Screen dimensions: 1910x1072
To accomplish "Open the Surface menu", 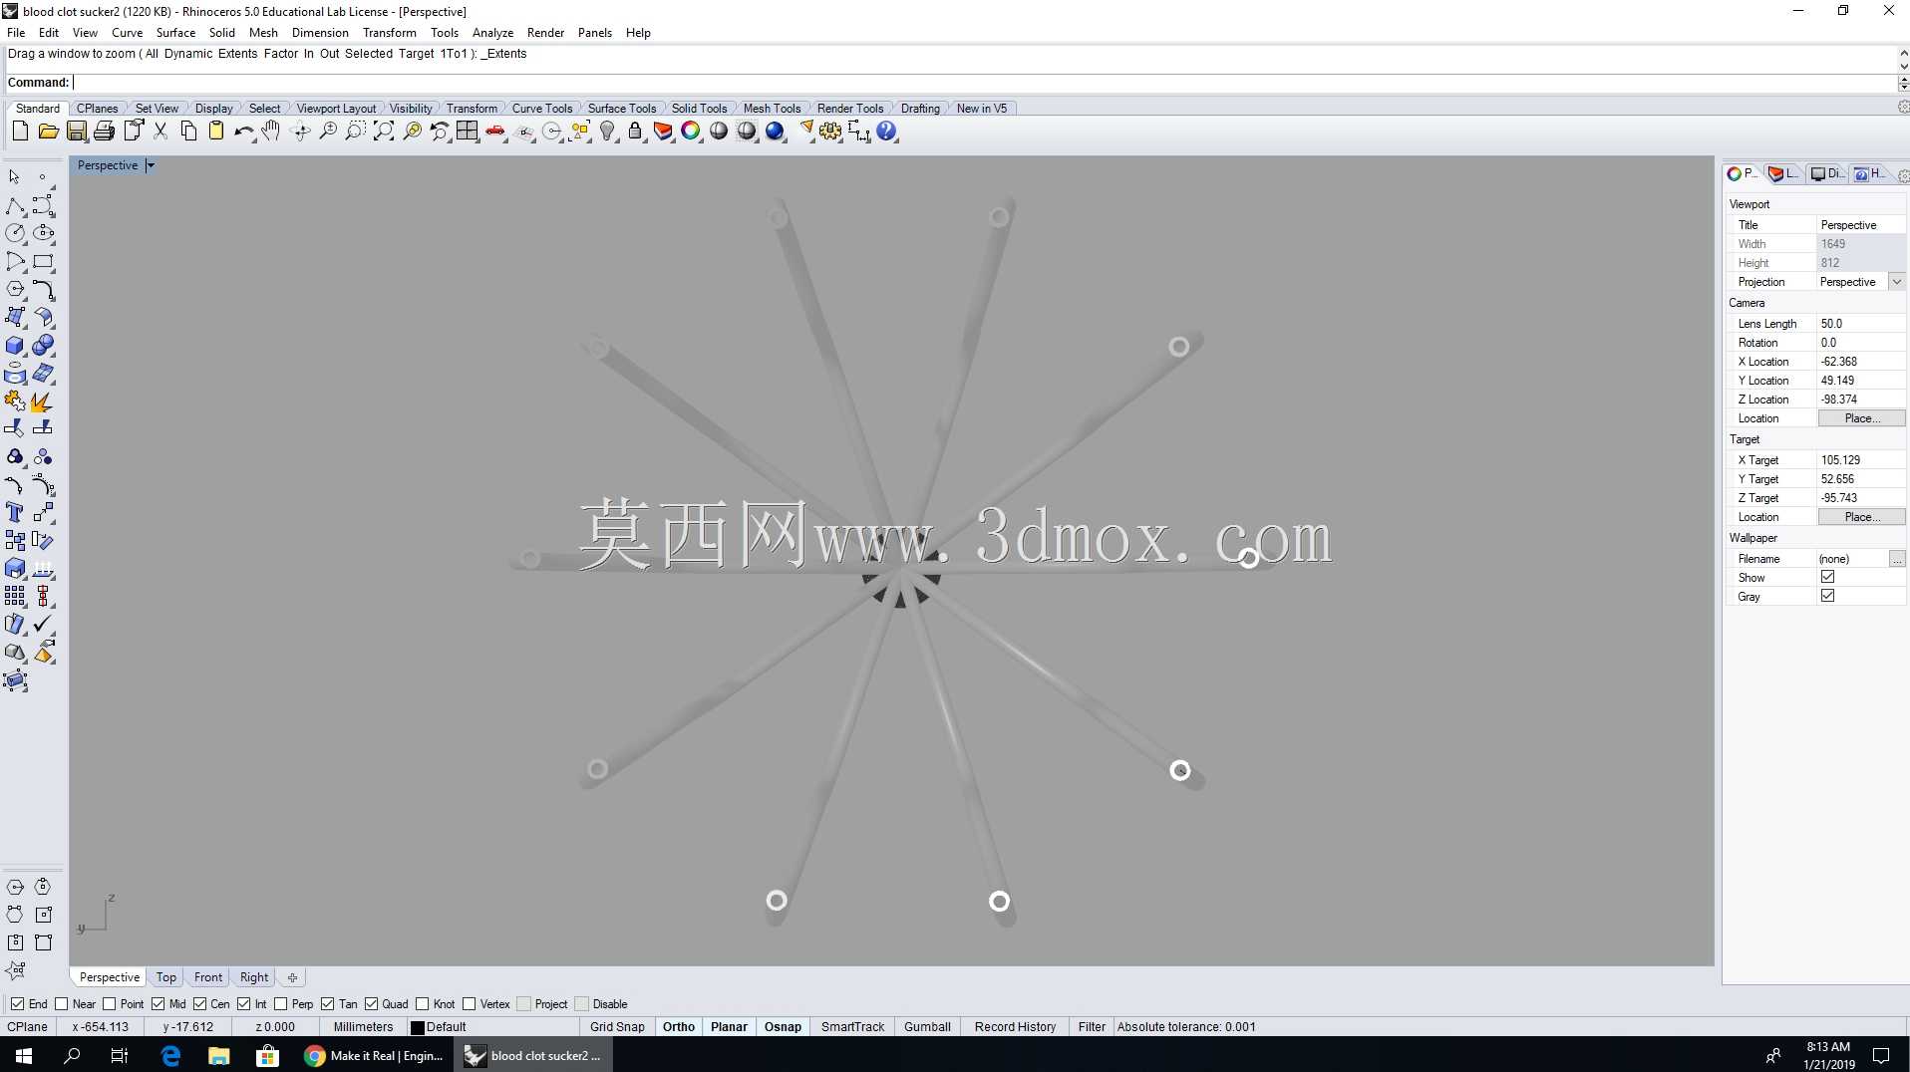I will (x=175, y=33).
